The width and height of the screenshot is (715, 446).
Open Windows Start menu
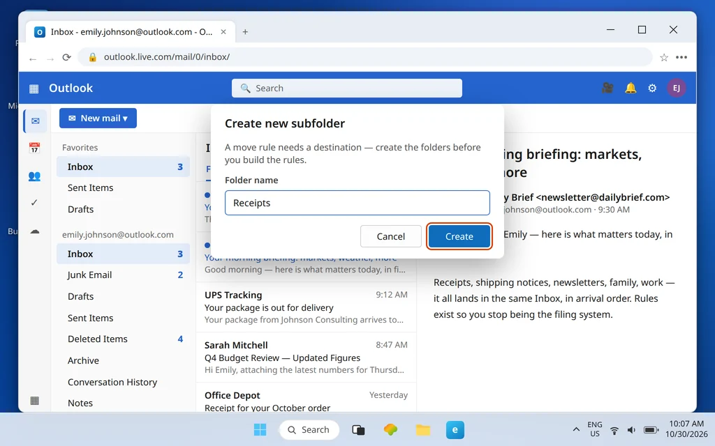[260, 429]
